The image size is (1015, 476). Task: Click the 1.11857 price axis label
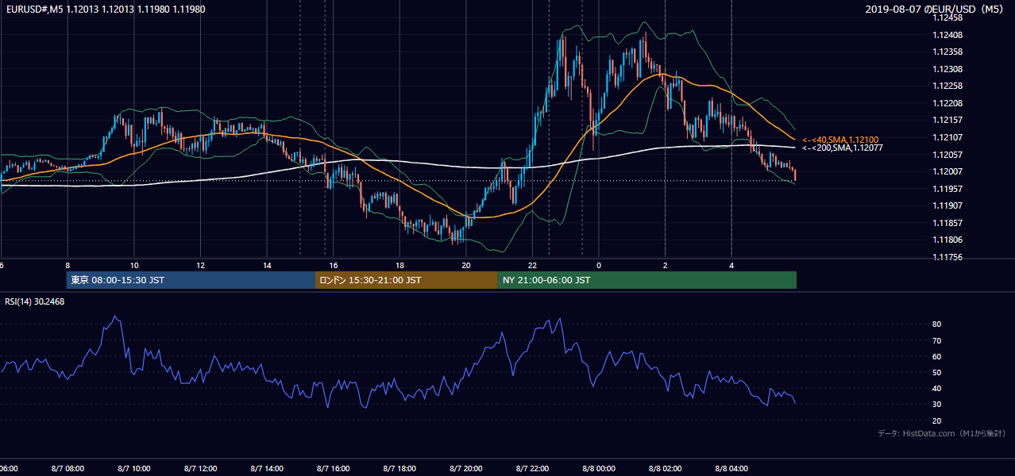coord(947,223)
